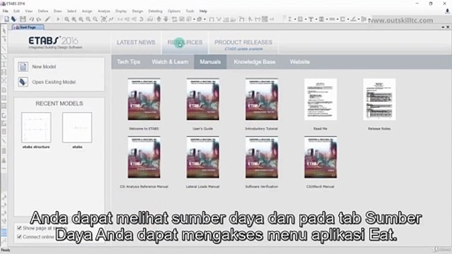Click the I-section frame toolbar icon
452x254 pixels.
[290, 19]
